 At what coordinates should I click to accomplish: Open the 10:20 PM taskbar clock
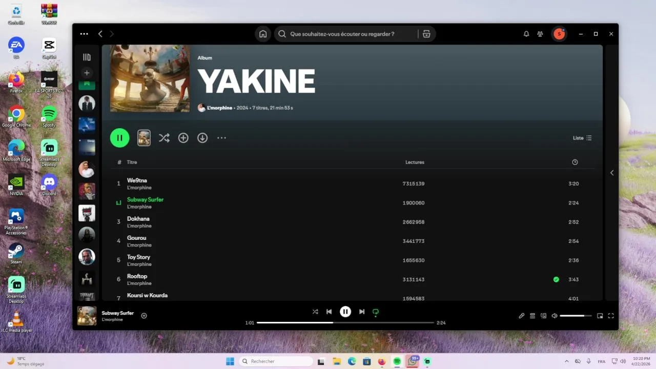click(641, 361)
